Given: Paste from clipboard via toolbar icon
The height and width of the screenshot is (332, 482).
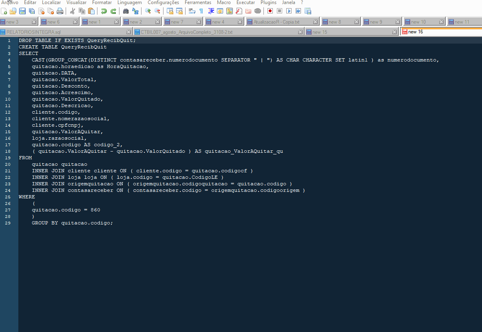Looking at the screenshot, I should pos(91,11).
